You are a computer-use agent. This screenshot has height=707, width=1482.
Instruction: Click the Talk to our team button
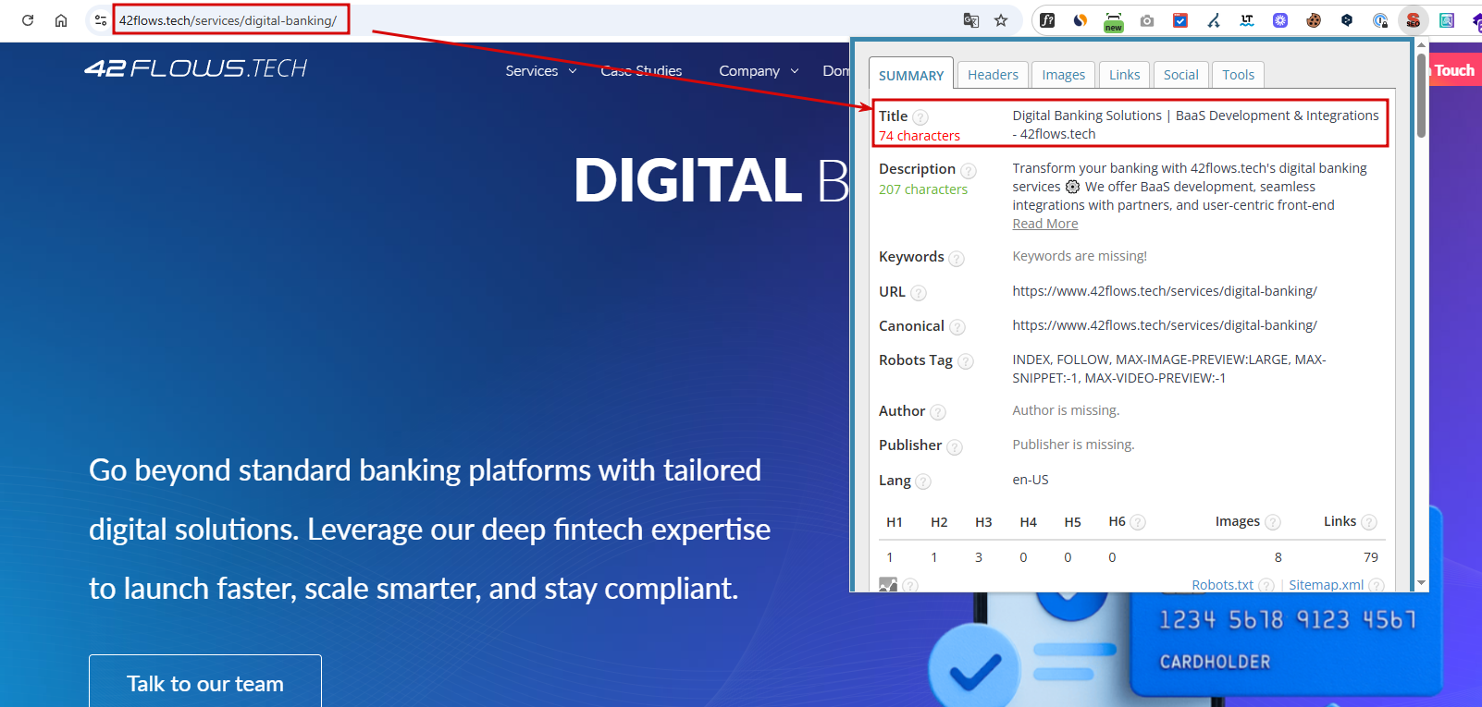(x=205, y=683)
